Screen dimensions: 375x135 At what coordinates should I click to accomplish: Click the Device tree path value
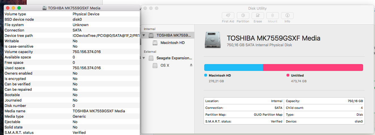[106, 35]
